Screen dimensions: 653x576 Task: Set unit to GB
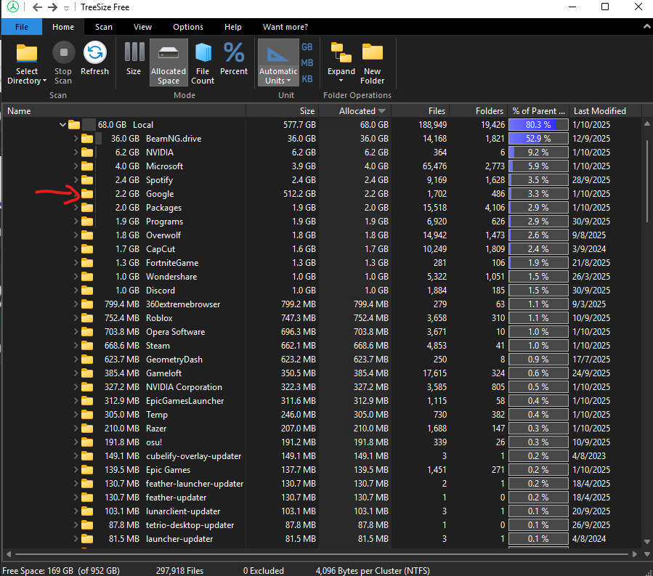tap(307, 47)
